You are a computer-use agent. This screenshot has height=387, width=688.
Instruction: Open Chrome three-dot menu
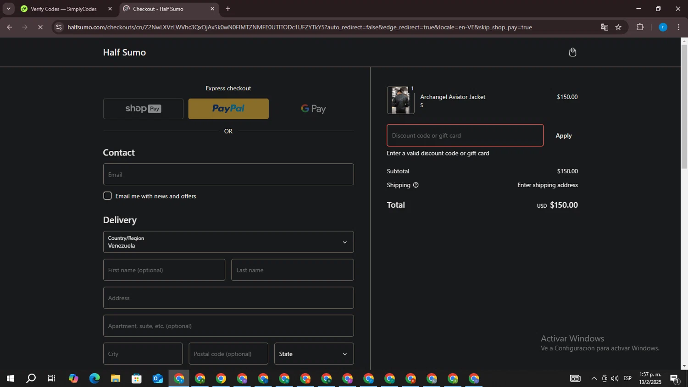pos(678,27)
